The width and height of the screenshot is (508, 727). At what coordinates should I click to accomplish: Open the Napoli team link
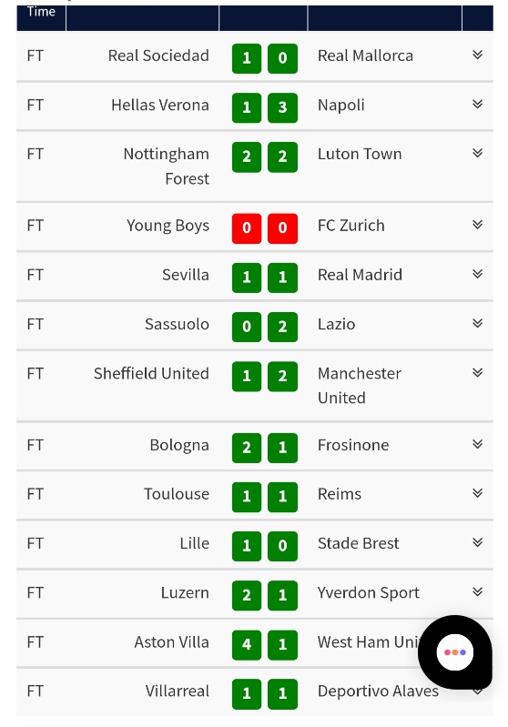pyautogui.click(x=341, y=106)
